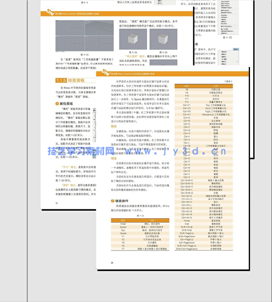Click the section heading "1.1.5 标签面板"
Viewport: 272px width, 302px height.
pos(70,80)
